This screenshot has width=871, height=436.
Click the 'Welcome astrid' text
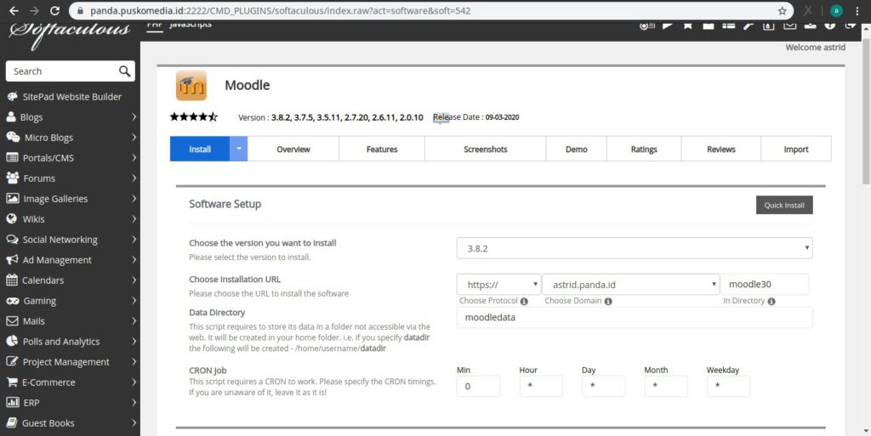[x=815, y=47]
